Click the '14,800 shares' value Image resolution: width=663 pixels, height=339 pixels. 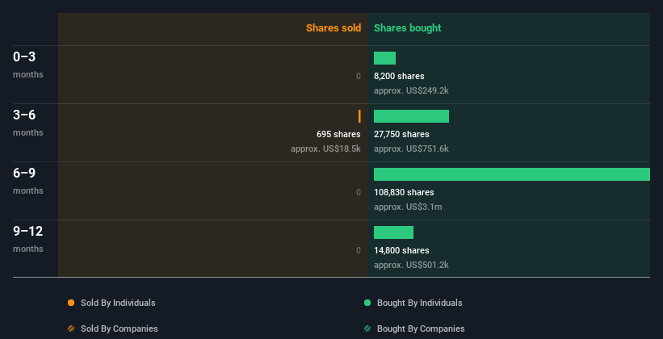coord(401,251)
